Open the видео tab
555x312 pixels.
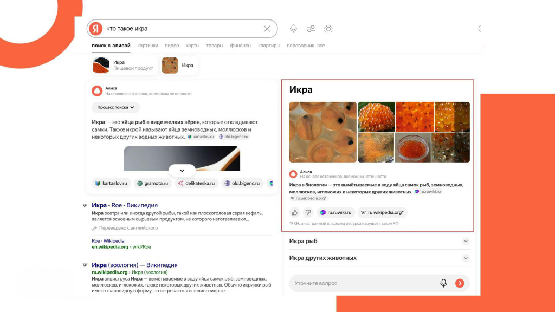[x=172, y=45]
